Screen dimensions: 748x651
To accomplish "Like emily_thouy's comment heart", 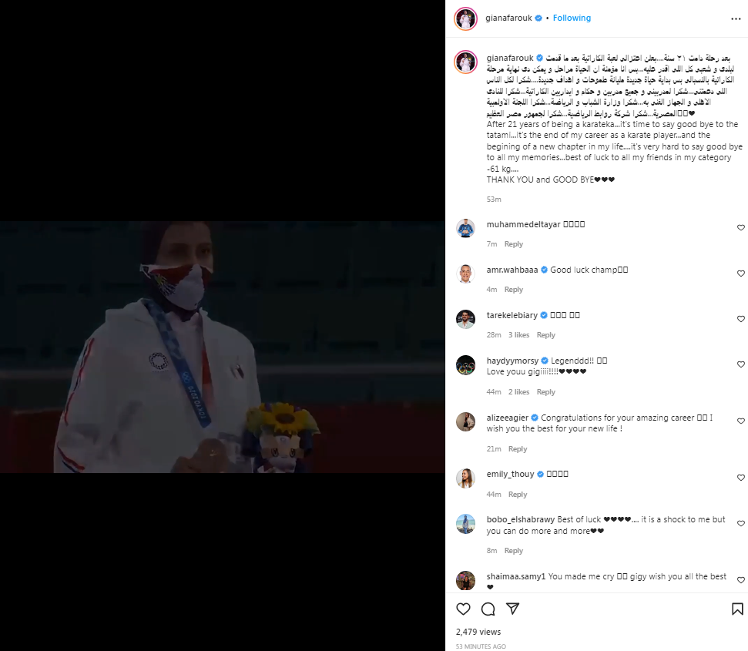I will (x=741, y=478).
